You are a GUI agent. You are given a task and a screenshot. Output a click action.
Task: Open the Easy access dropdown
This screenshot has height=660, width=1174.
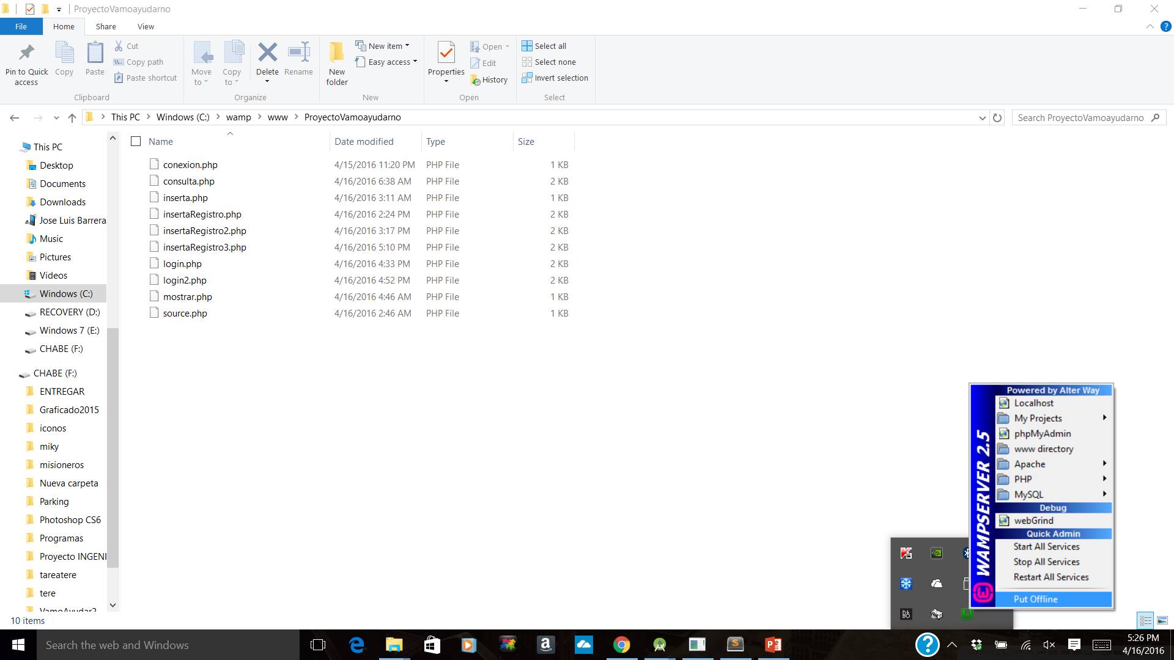point(389,62)
